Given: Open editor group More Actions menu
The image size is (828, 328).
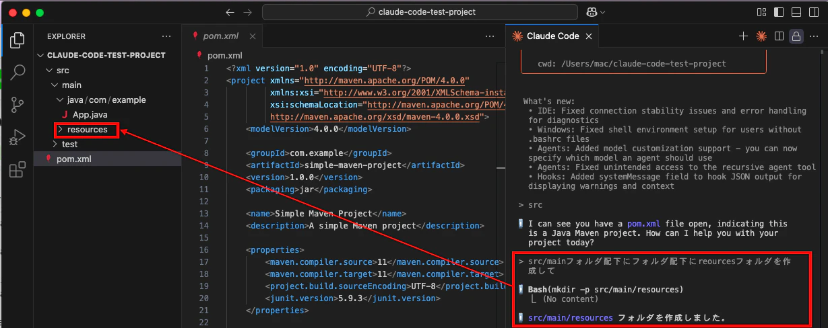Looking at the screenshot, I should tap(814, 36).
